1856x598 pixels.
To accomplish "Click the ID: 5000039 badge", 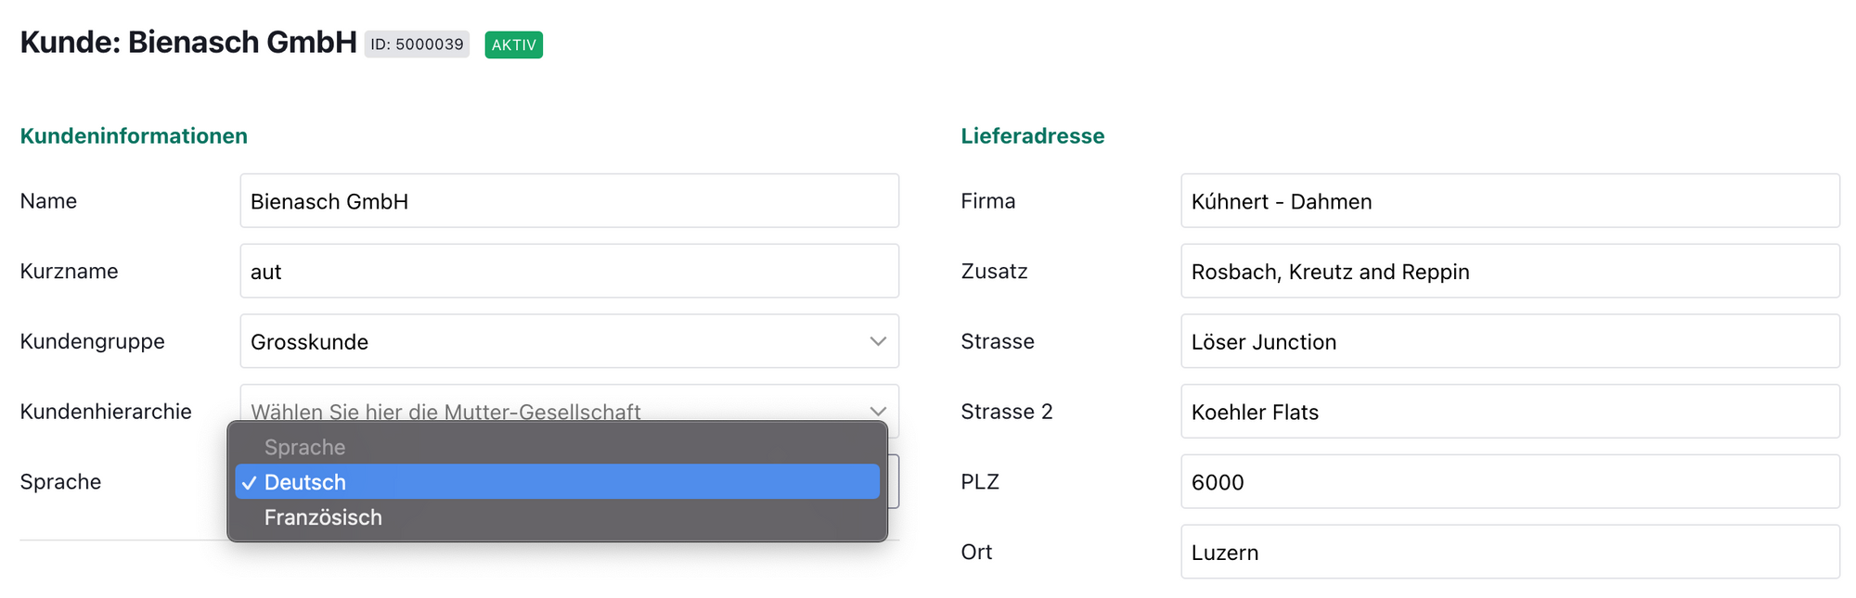I will coord(417,45).
